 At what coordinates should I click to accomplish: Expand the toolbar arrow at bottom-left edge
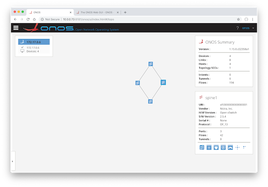13,161
